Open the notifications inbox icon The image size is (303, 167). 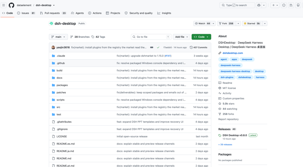point(298,5)
